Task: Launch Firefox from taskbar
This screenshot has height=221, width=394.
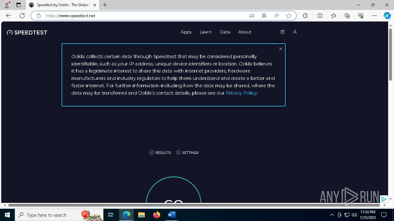Action: (157, 215)
